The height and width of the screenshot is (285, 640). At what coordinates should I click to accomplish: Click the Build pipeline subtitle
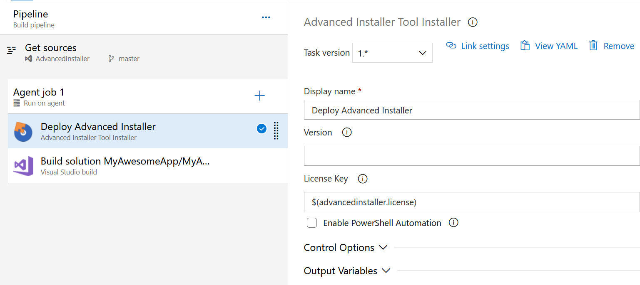pos(34,25)
